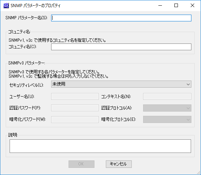Click the セキュリティレベル(L) label

click(26, 85)
